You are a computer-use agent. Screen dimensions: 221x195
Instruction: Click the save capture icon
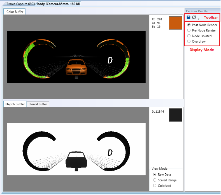[189, 17]
